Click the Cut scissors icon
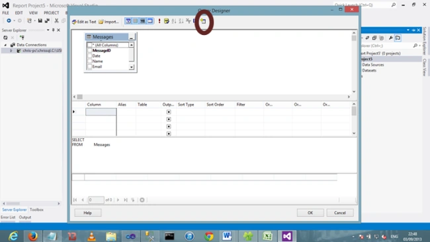The width and height of the screenshot is (430, 242). pyautogui.click(x=56, y=20)
